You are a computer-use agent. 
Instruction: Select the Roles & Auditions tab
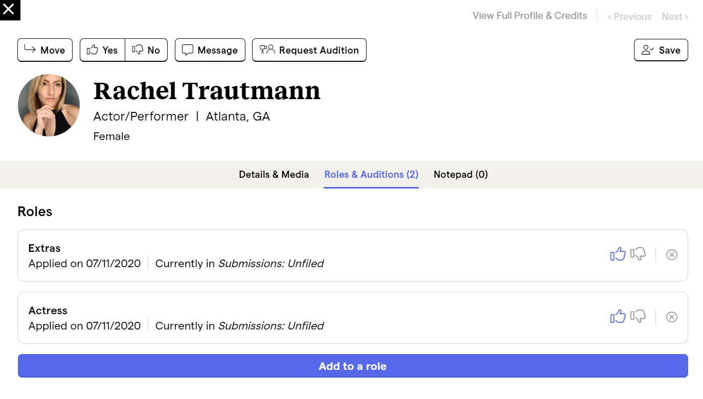(371, 174)
